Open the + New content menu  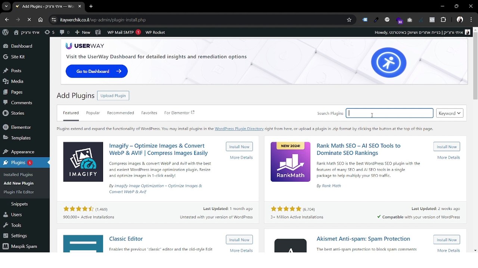(83, 32)
